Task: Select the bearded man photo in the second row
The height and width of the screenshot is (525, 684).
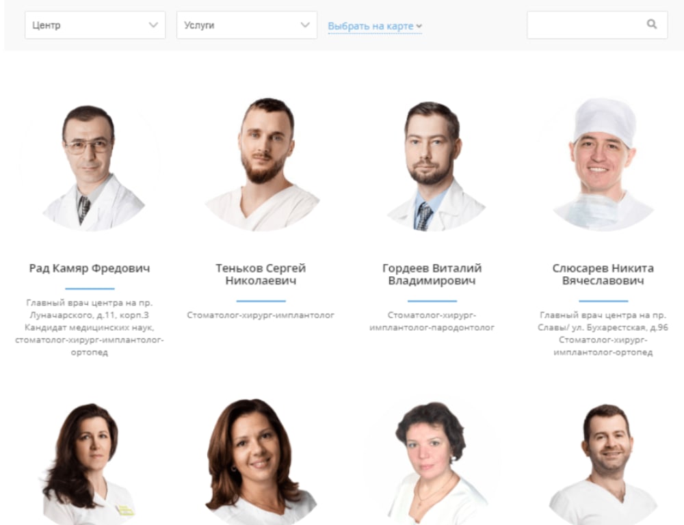Action: click(x=604, y=463)
